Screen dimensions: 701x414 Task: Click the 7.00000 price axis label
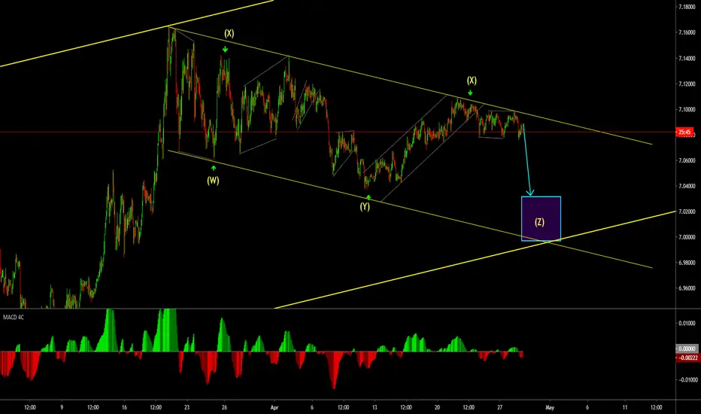(686, 237)
